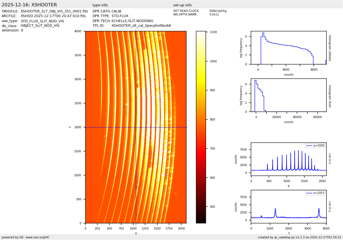The height and width of the screenshot is (240, 343).
Task: Click the crosshair intersection in the detector image
Action: click(136, 127)
